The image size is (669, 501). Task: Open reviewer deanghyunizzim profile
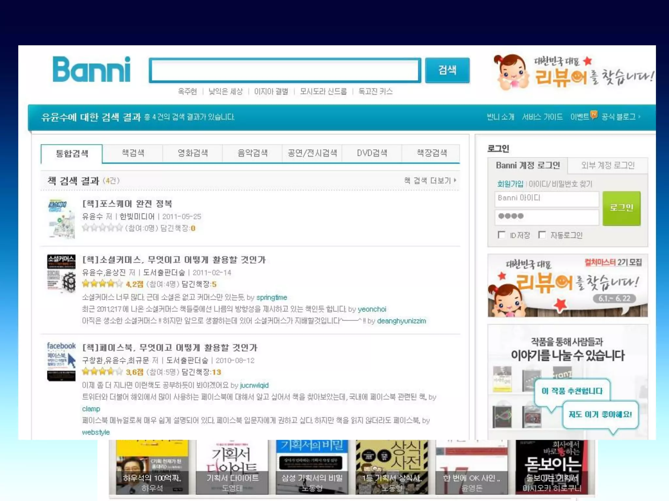tap(401, 321)
